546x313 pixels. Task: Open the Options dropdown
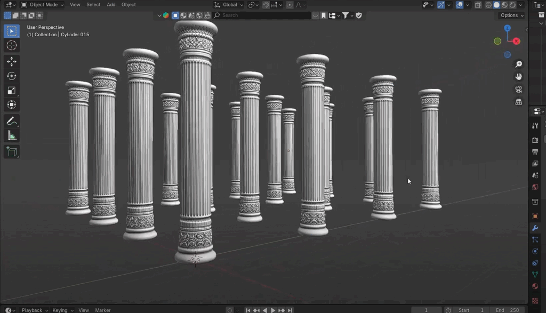tap(512, 15)
